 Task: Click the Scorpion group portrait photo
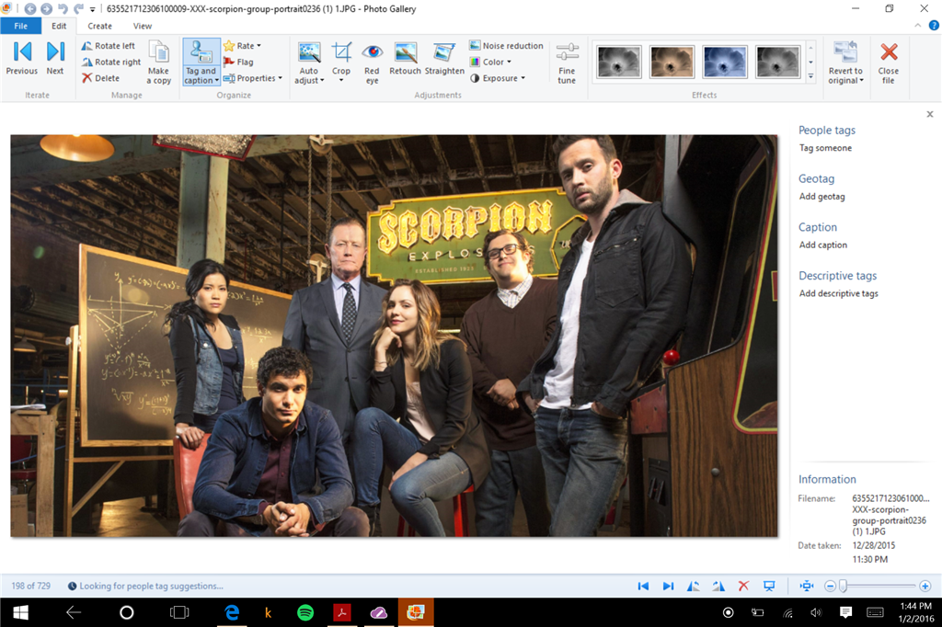coord(394,336)
